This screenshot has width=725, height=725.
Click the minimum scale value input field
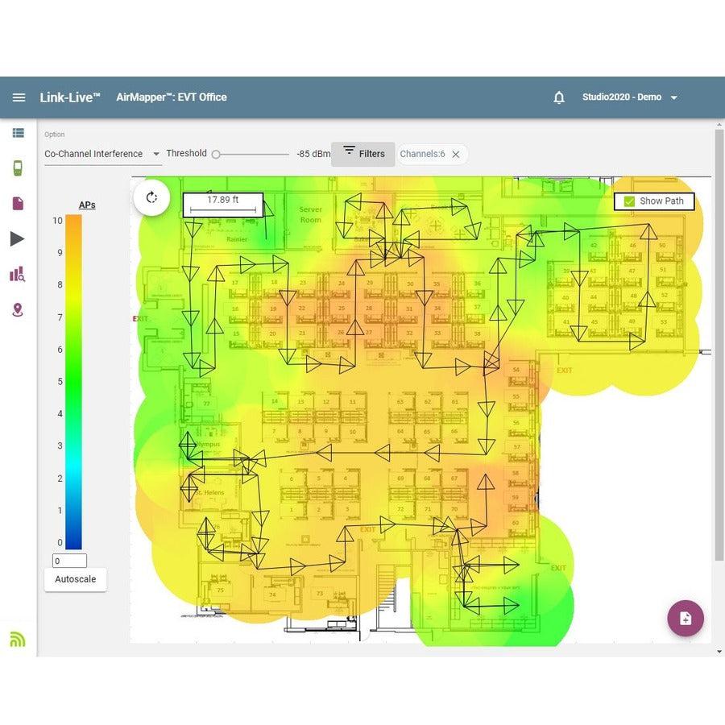69,561
